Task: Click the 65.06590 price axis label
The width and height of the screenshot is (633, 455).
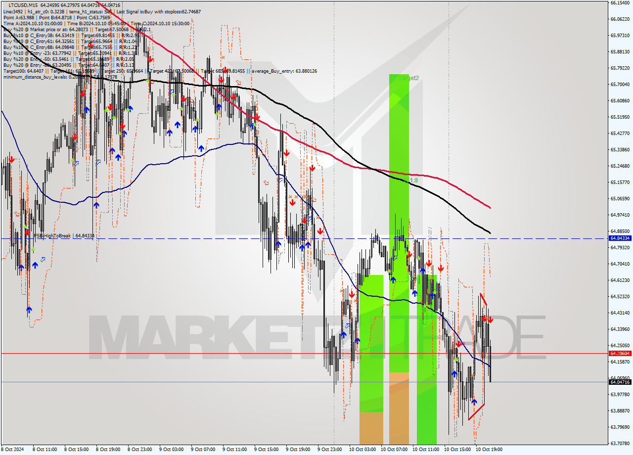Action: pyautogui.click(x=620, y=198)
